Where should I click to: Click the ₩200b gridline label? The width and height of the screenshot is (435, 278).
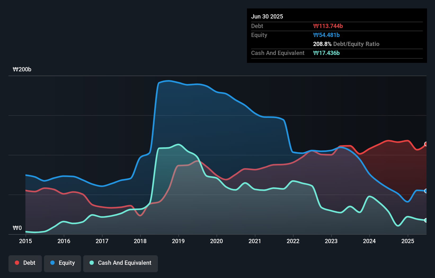pyautogui.click(x=22, y=69)
